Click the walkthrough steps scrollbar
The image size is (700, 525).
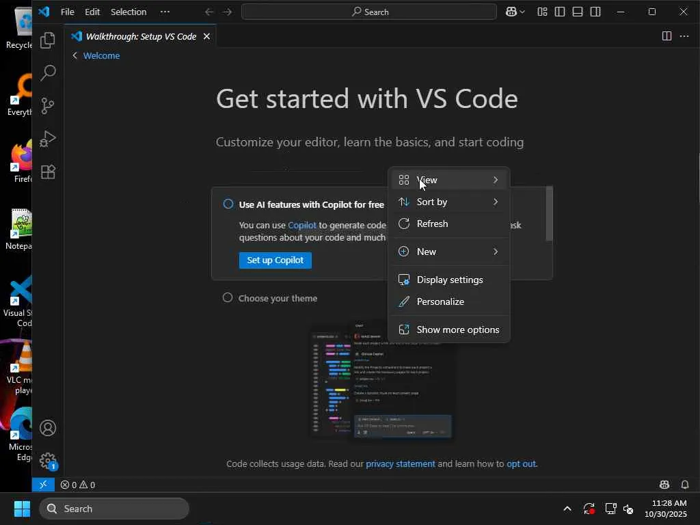coord(549,213)
